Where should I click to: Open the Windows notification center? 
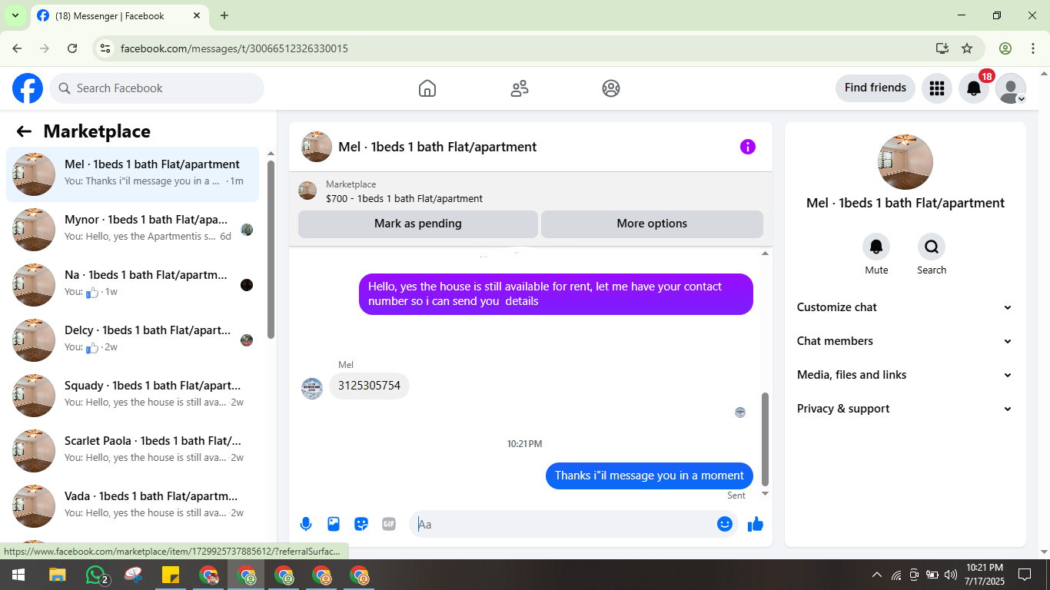pyautogui.click(x=1025, y=575)
